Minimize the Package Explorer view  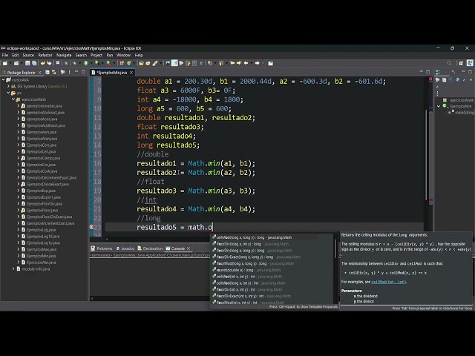point(76,72)
